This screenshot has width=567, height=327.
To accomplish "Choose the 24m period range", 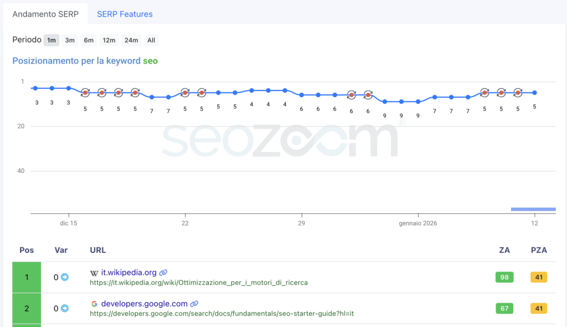I will [131, 40].
